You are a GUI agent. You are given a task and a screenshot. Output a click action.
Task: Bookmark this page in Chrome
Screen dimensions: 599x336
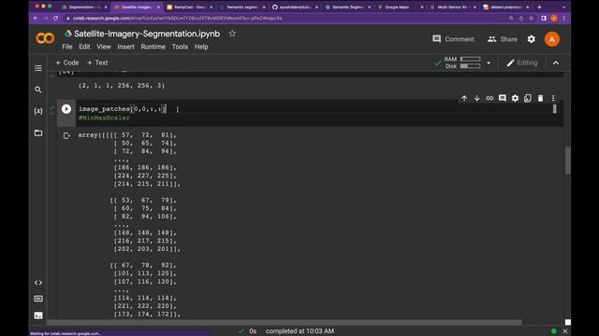tap(531, 19)
